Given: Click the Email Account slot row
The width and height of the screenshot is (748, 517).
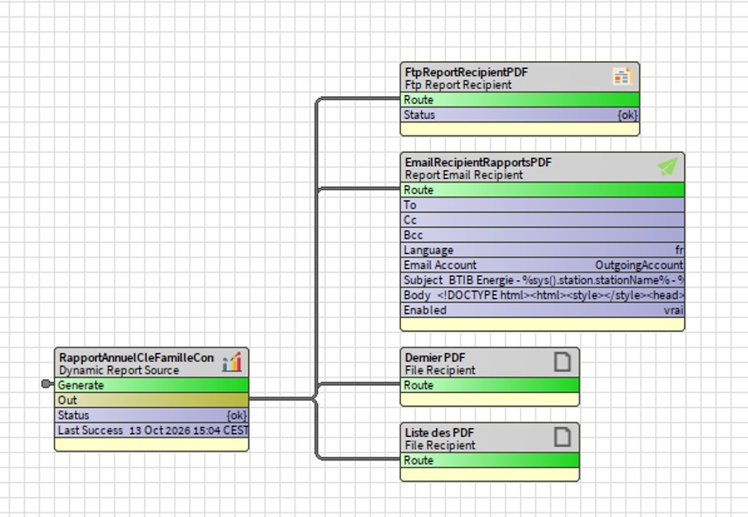Looking at the screenshot, I should tap(543, 265).
